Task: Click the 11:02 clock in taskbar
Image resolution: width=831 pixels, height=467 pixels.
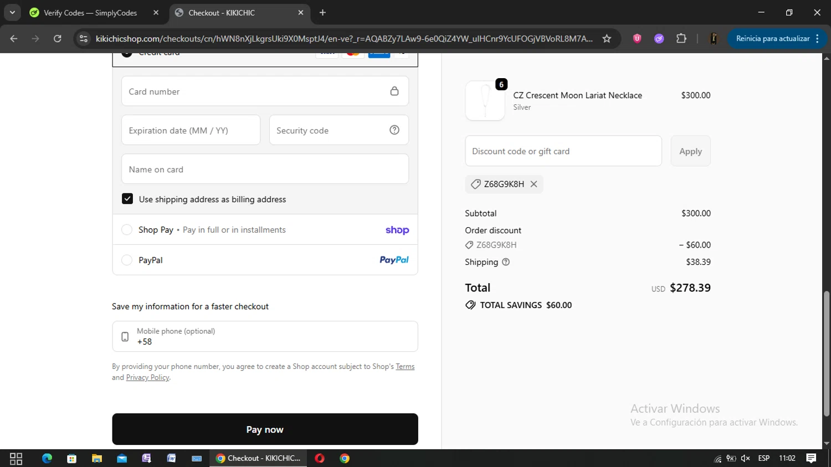Action: [787, 458]
